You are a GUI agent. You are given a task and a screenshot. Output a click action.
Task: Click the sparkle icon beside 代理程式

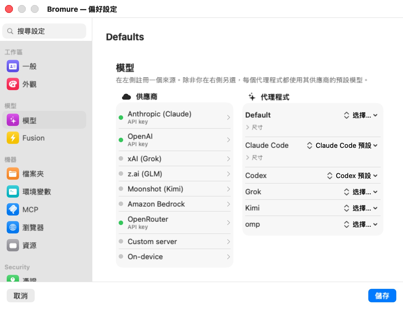pyautogui.click(x=252, y=97)
